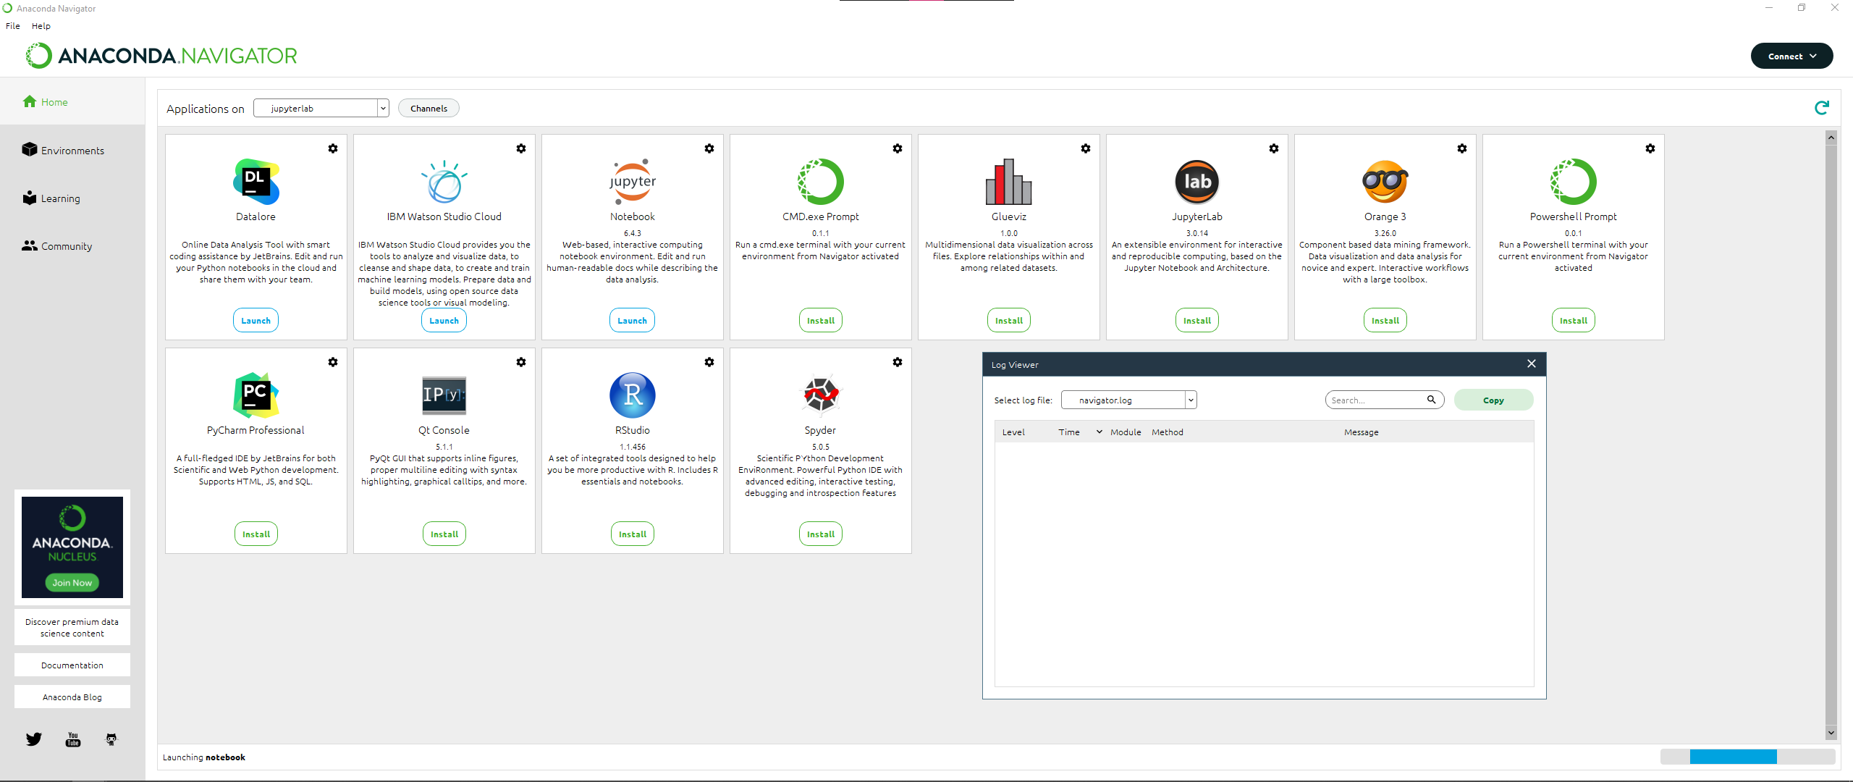Launch Datalore
Screen dimensions: 1853x782
click(256, 321)
